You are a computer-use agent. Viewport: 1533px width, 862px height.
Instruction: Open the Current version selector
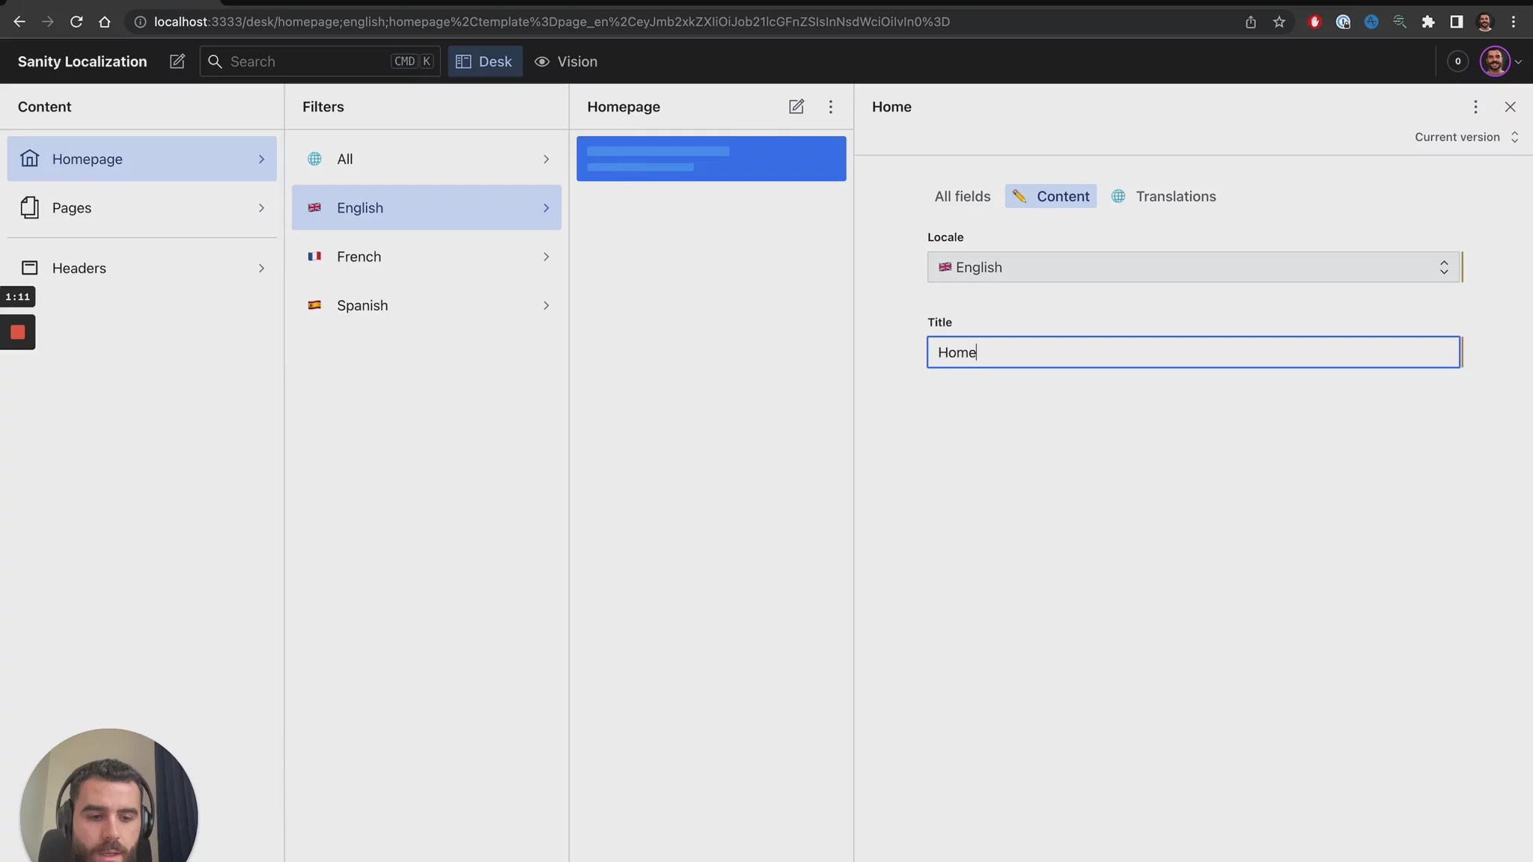[x=1466, y=137]
